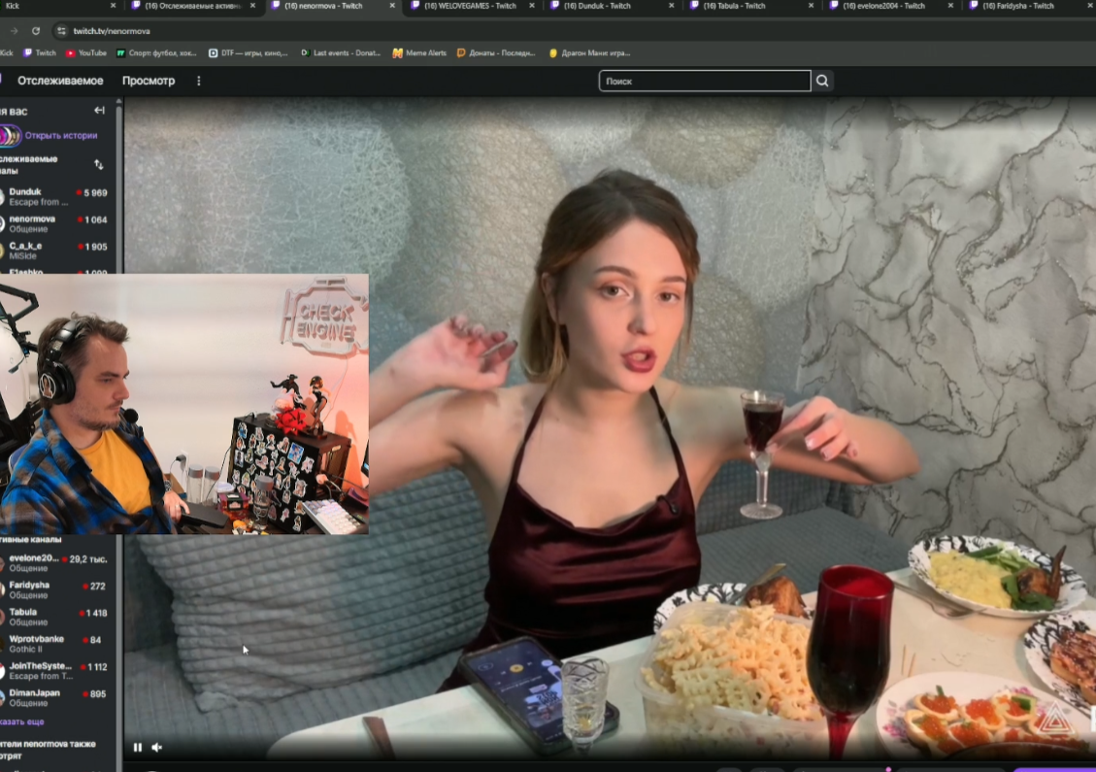Open the Tabula channel in sidebar

point(56,617)
